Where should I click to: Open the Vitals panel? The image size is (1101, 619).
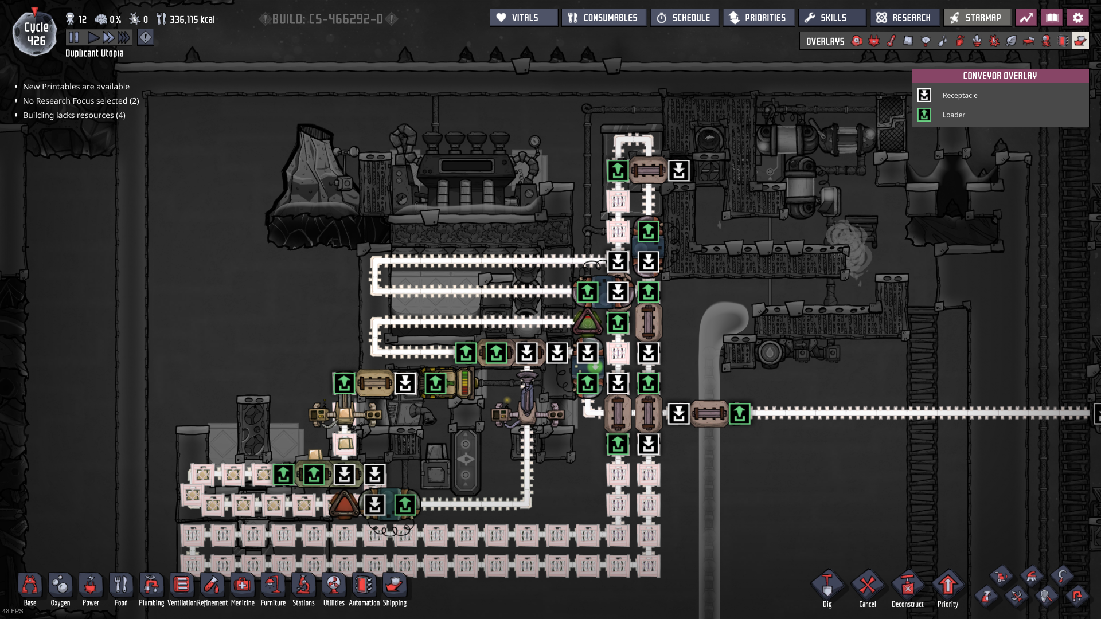coord(524,18)
